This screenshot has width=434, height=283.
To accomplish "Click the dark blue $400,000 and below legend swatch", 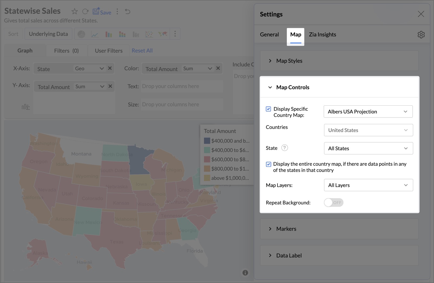I will [x=207, y=141].
